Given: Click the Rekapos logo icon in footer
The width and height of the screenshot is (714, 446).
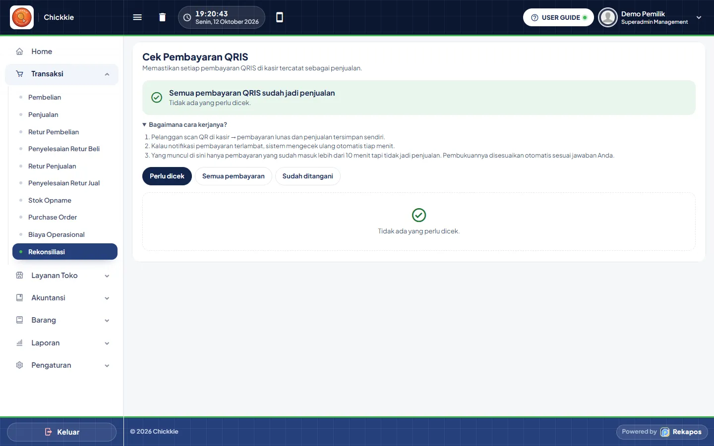Looking at the screenshot, I should click(665, 432).
